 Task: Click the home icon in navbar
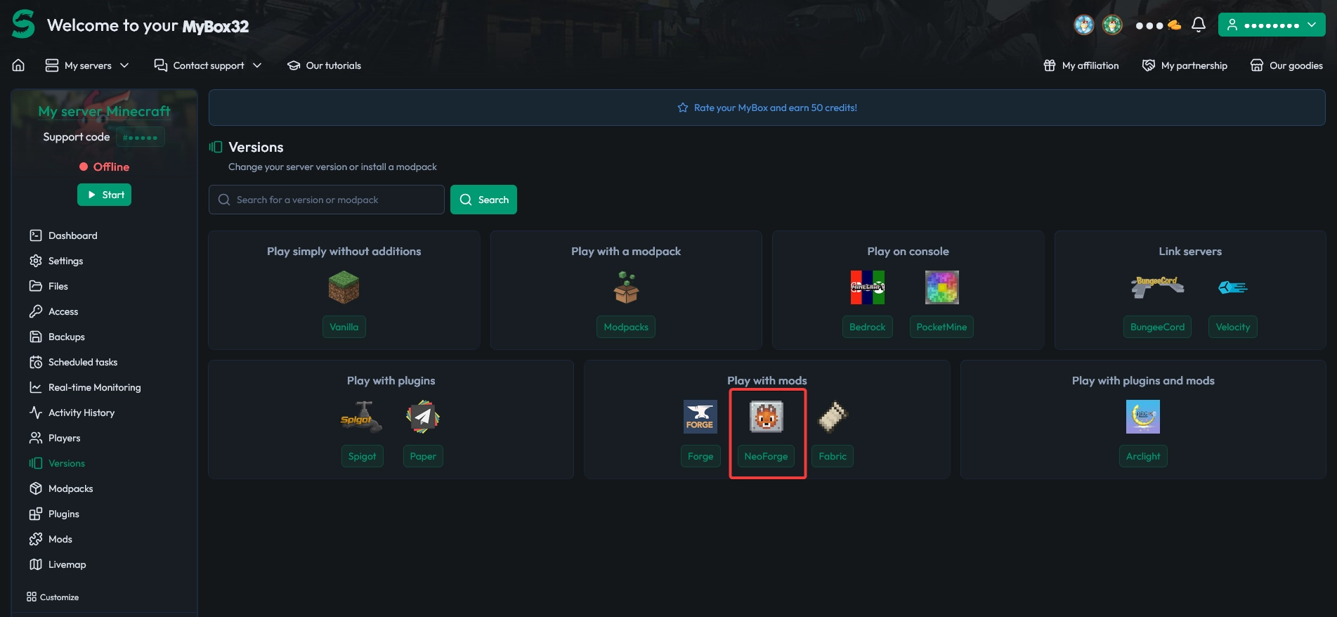(x=18, y=65)
